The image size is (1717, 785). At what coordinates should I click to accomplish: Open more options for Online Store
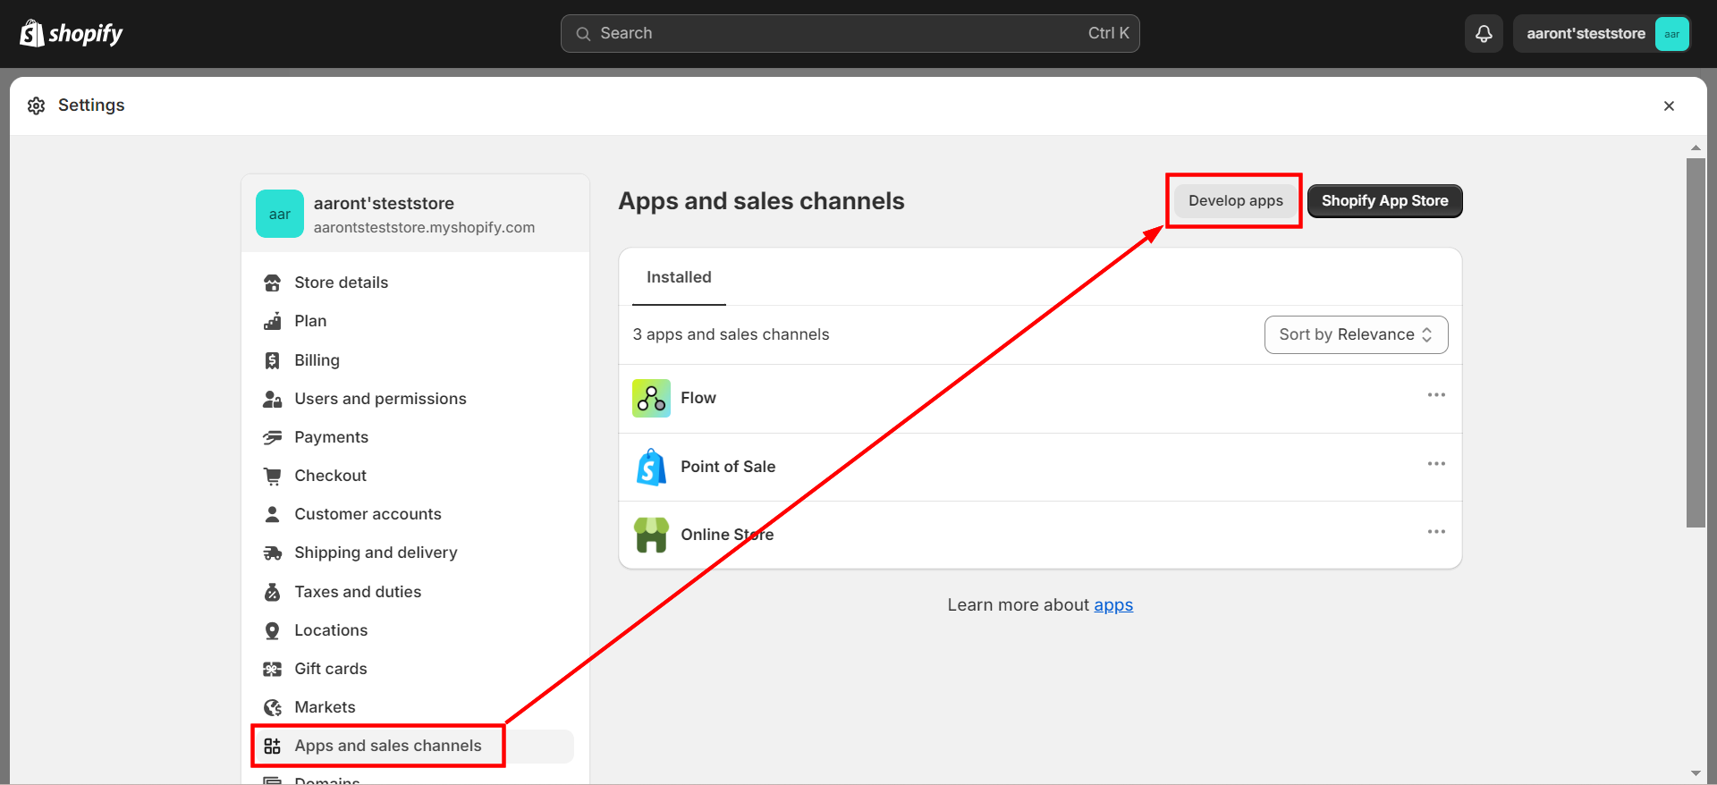pos(1436,532)
